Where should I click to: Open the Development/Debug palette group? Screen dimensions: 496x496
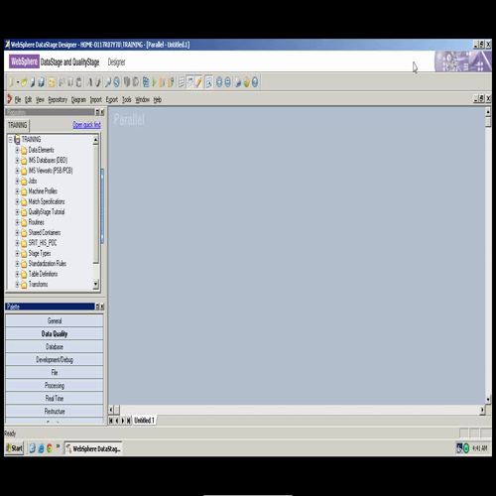[x=55, y=359]
